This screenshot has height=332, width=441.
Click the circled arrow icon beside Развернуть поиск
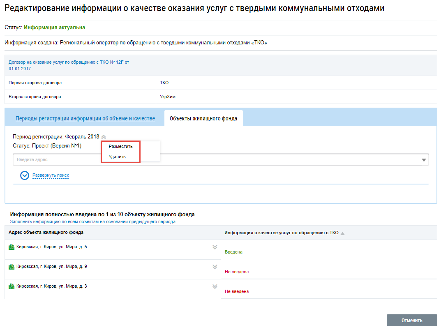point(25,175)
